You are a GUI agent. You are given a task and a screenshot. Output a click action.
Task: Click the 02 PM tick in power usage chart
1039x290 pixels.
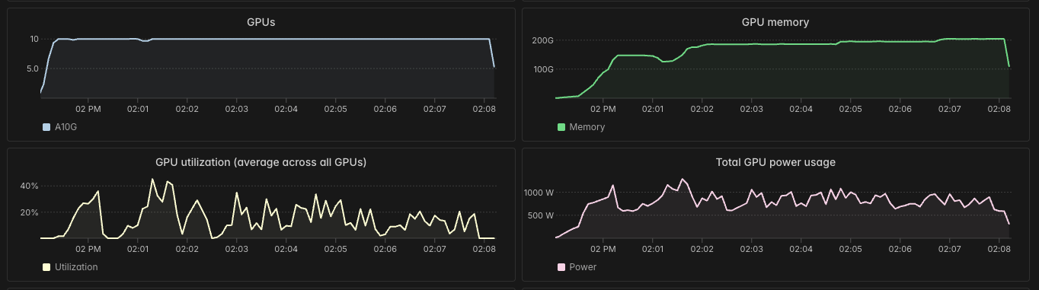pyautogui.click(x=603, y=249)
